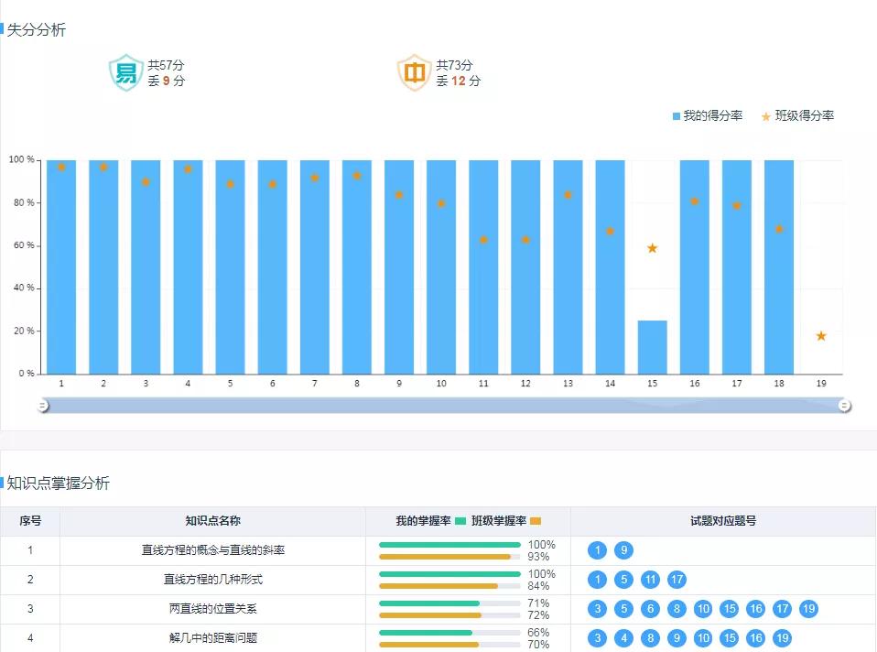This screenshot has width=877, height=652.
Task: Click the 两直线的位置关系 knowledge point name
Action: point(212,609)
